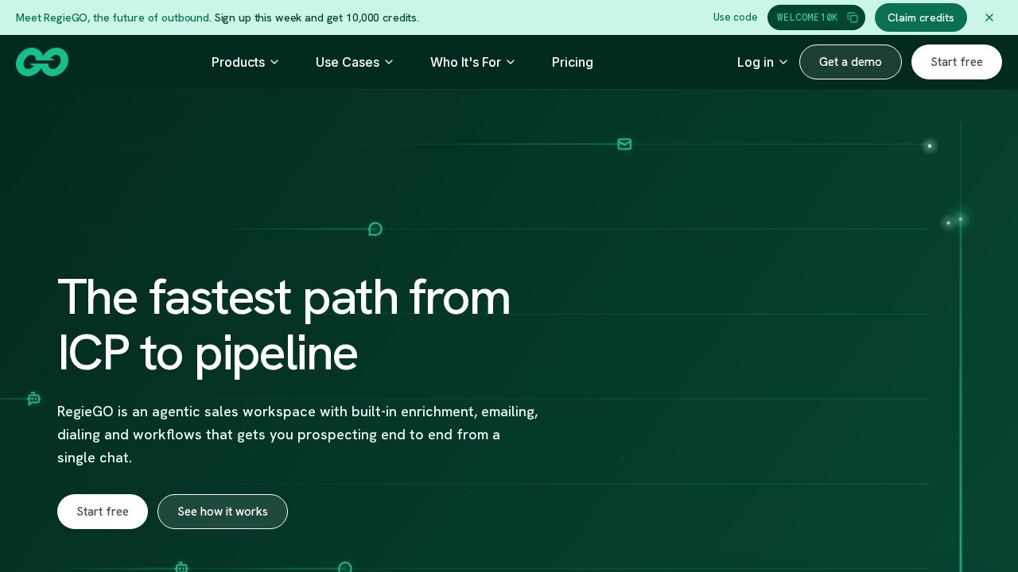Click Start free under the hero text
The height and width of the screenshot is (572, 1018).
coord(103,512)
